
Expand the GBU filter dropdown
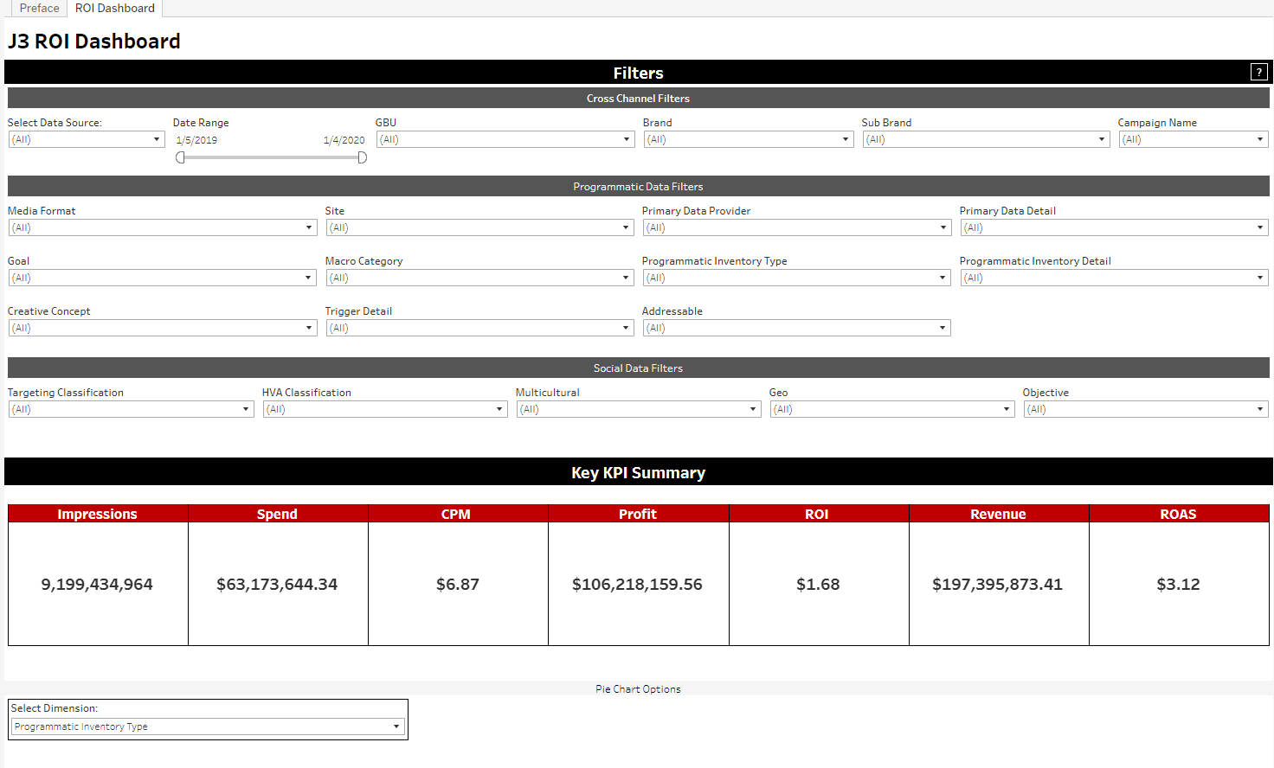tap(505, 139)
